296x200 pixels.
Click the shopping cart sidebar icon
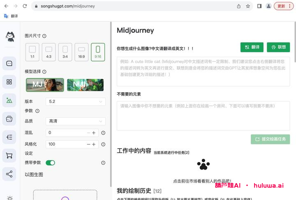coord(9,156)
